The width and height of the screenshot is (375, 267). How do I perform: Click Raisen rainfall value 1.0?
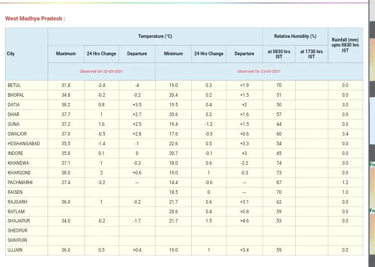click(345, 192)
